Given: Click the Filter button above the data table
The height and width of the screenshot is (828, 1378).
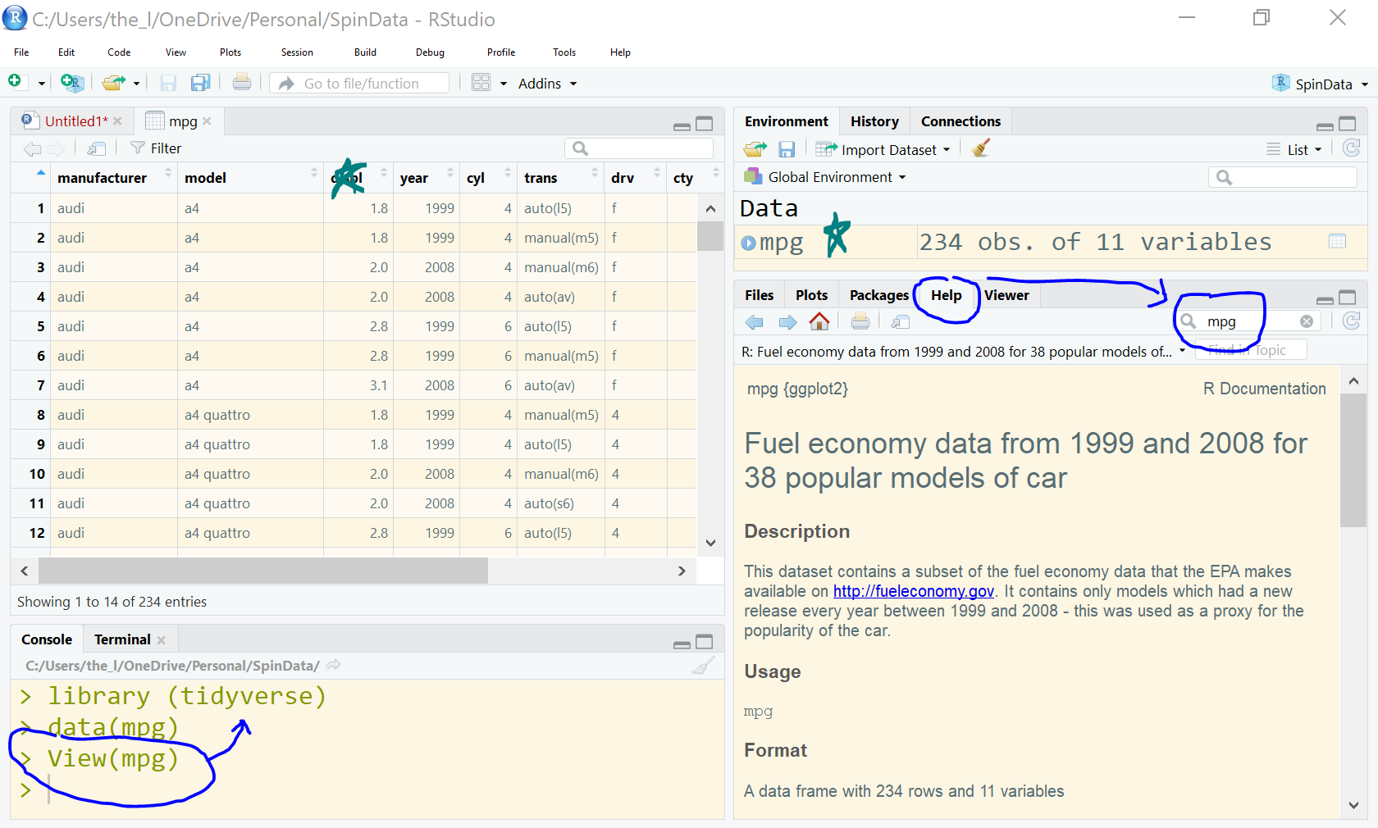Looking at the screenshot, I should [x=155, y=148].
